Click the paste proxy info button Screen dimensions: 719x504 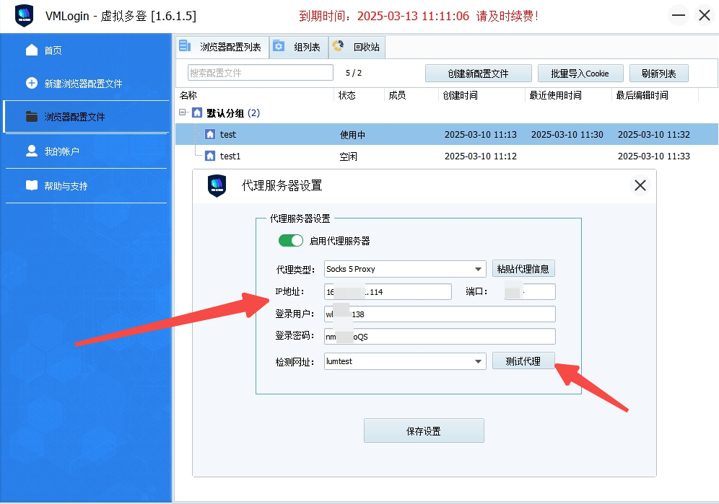click(523, 269)
